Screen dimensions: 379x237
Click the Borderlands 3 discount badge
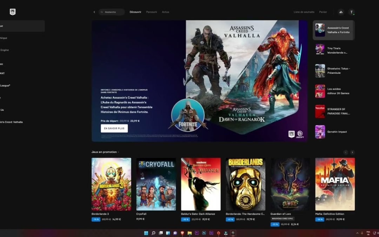96,219
